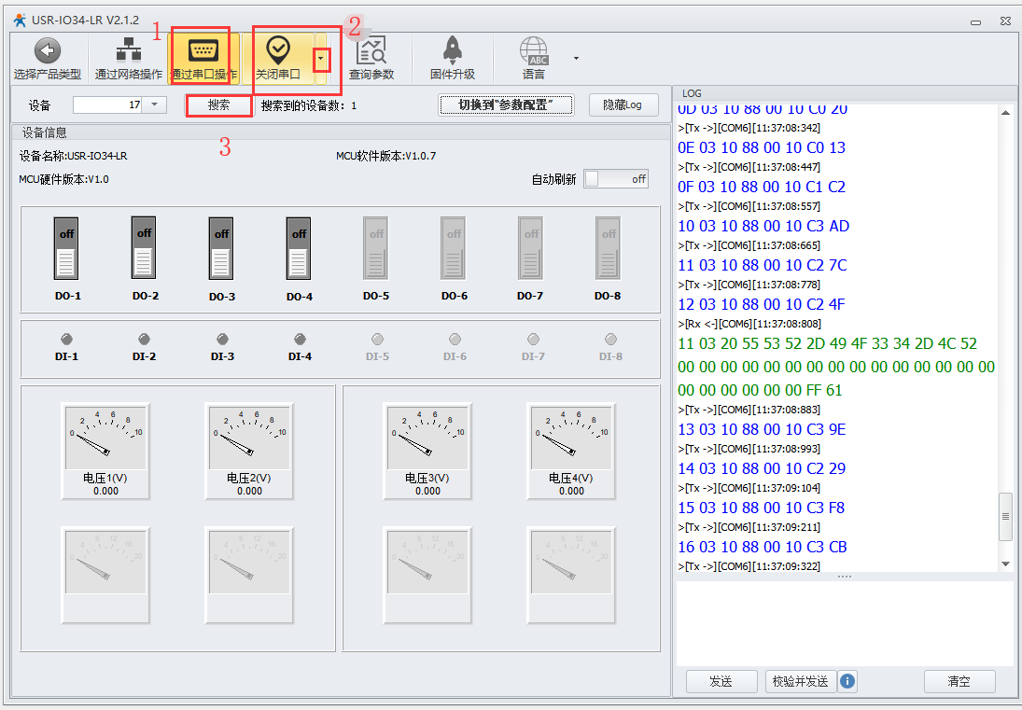Click the 设备信息 section header

(x=44, y=132)
